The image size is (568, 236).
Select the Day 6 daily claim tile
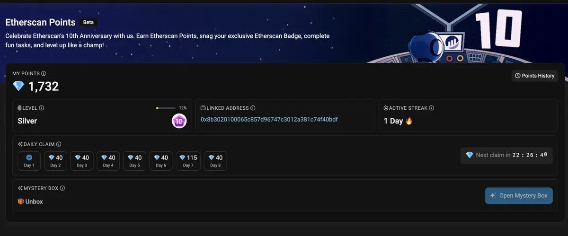click(x=161, y=161)
